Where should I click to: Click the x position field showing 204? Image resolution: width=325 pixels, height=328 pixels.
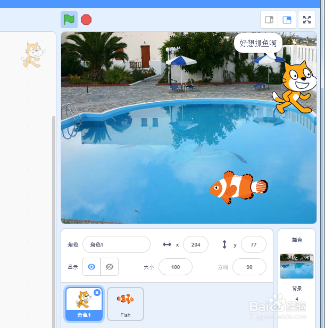[196, 244]
